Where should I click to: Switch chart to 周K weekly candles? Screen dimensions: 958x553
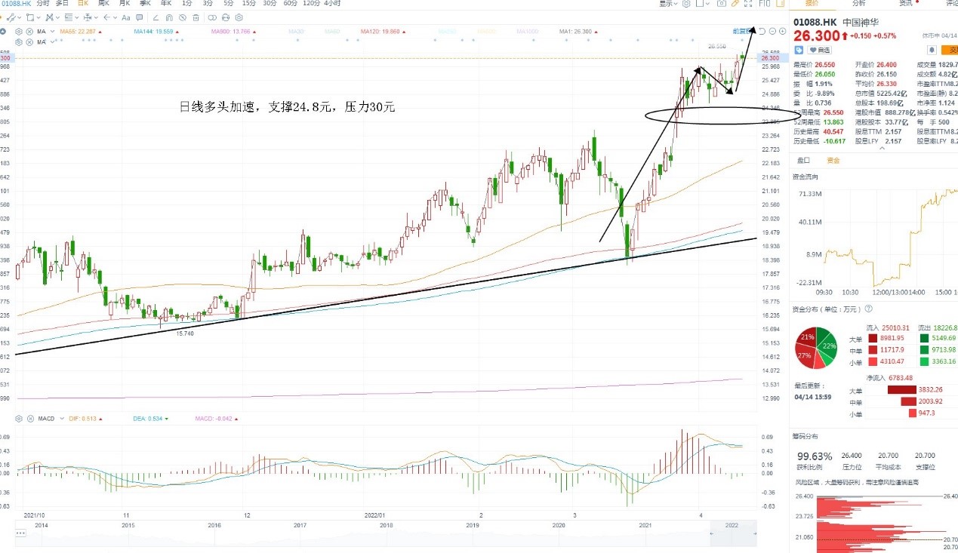[x=103, y=4]
